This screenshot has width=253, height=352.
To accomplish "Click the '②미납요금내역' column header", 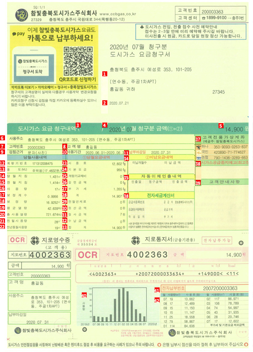I will [x=159, y=157].
